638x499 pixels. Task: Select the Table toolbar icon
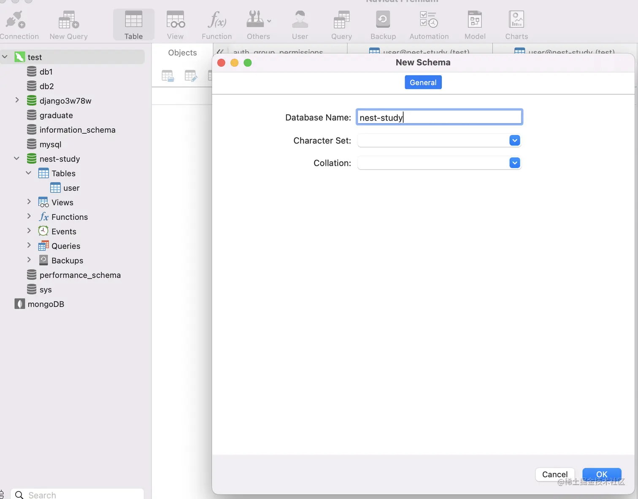[x=133, y=25]
